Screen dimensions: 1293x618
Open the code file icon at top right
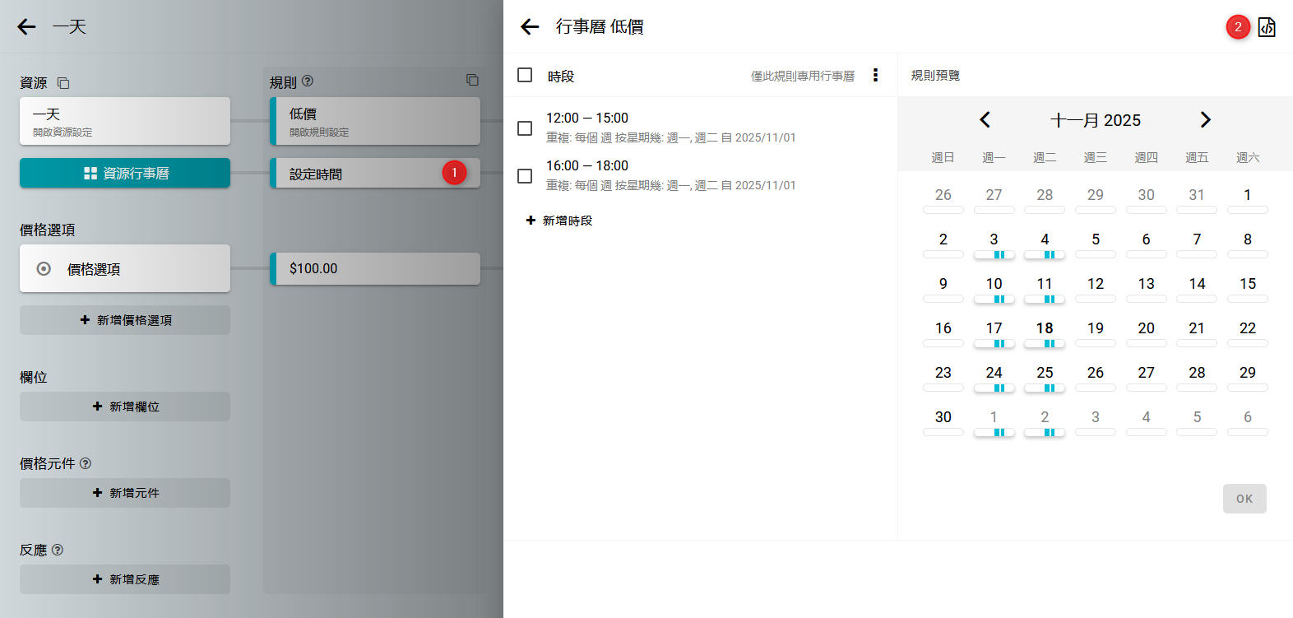pos(1267,27)
